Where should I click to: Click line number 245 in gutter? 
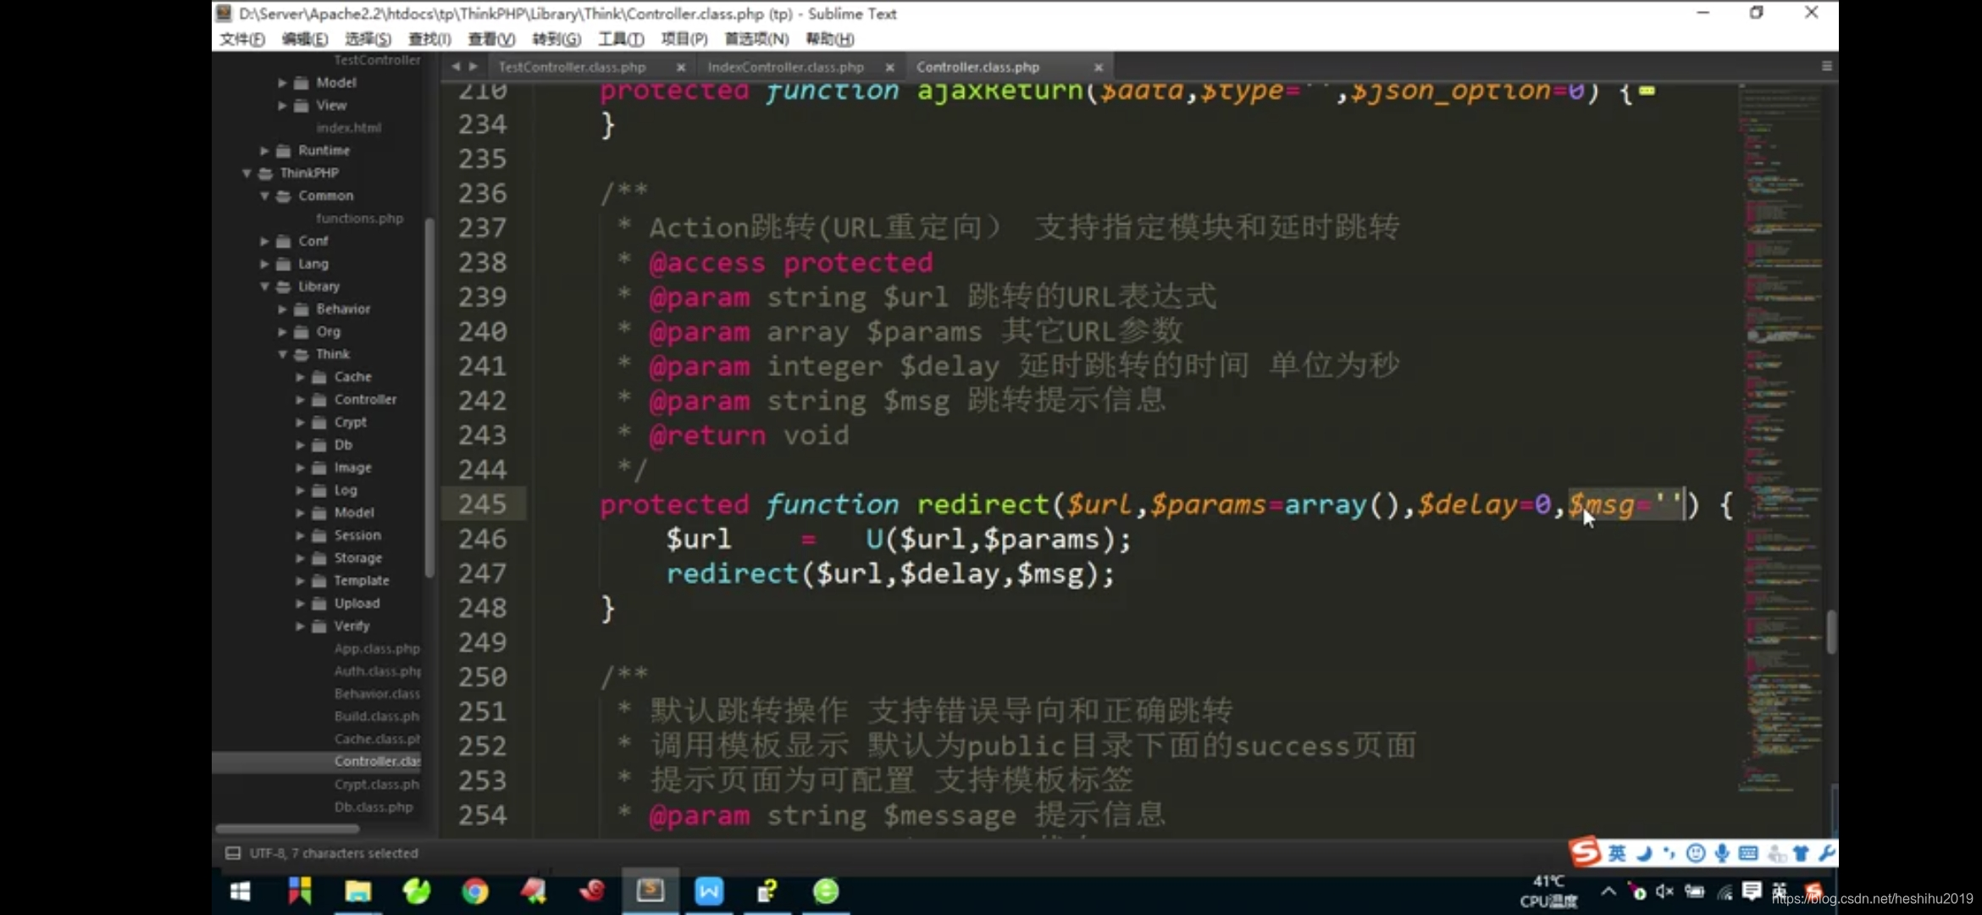483,504
